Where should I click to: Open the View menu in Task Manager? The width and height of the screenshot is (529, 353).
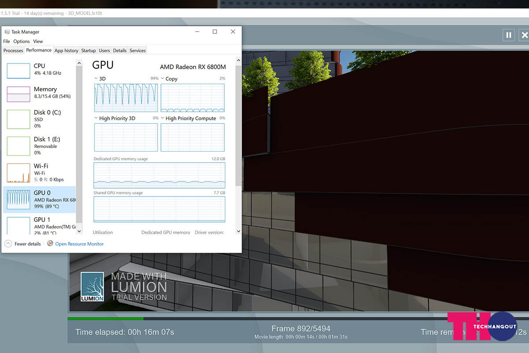coord(38,41)
